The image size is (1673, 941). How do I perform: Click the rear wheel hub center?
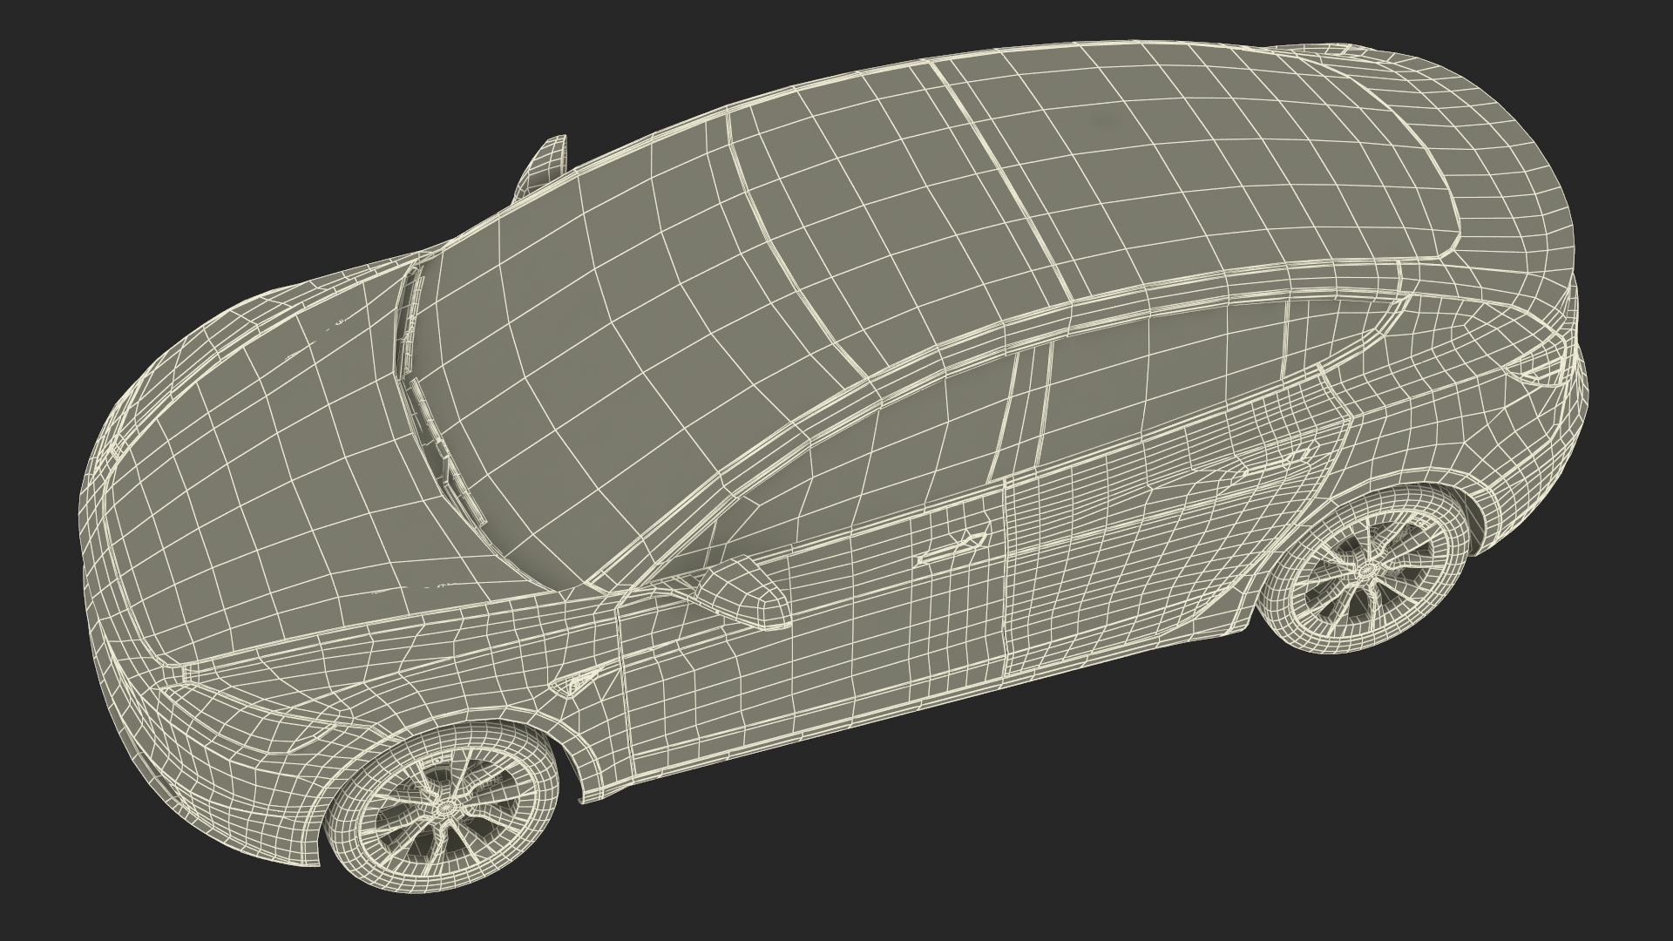(x=1368, y=571)
